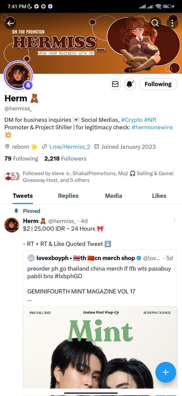
Task: Open the Herm profile avatar
Action: click(x=18, y=76)
